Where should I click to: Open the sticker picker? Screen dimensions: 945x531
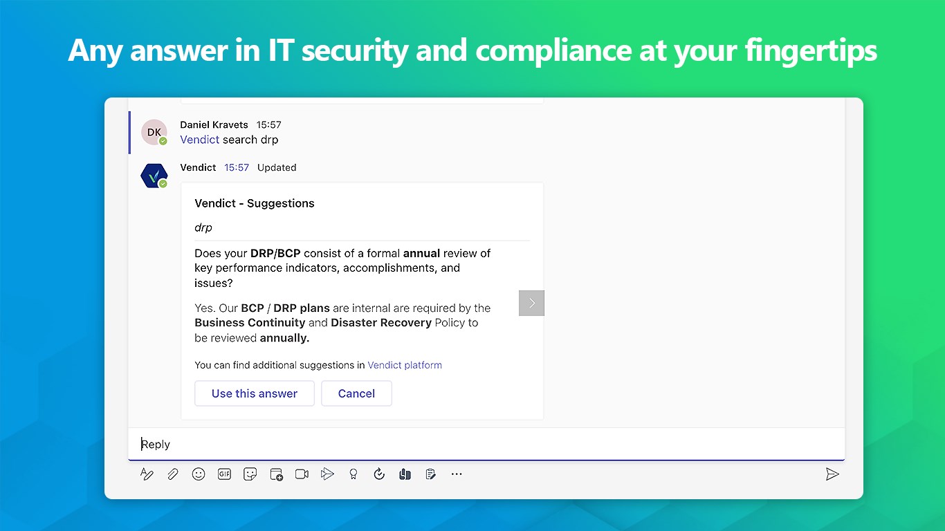[x=250, y=474]
